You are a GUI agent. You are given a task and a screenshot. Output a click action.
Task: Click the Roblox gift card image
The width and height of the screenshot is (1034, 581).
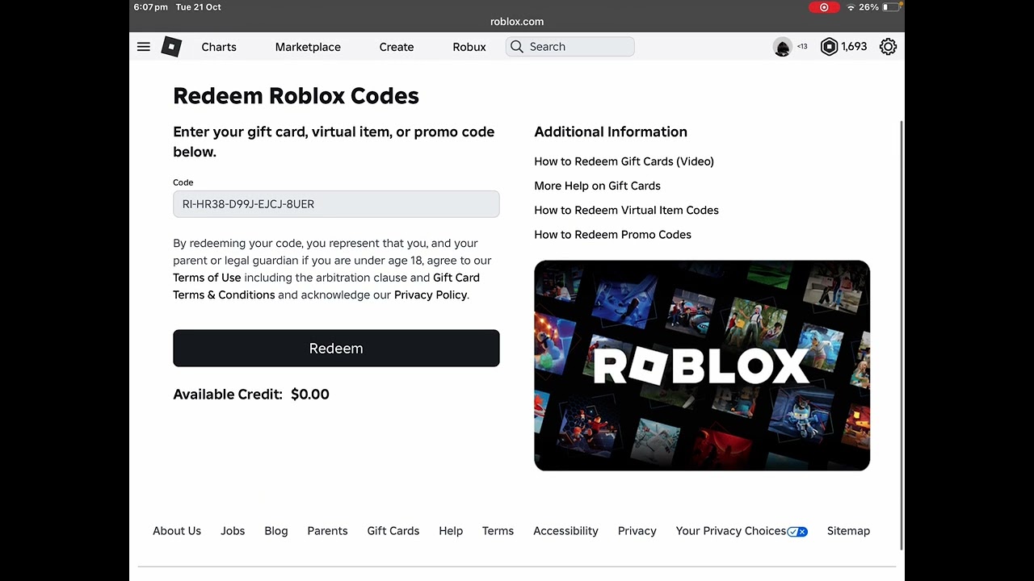click(x=702, y=366)
